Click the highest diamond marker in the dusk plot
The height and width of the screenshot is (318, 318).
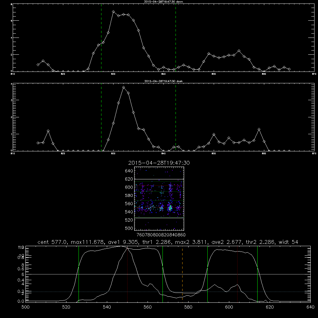click(123, 87)
